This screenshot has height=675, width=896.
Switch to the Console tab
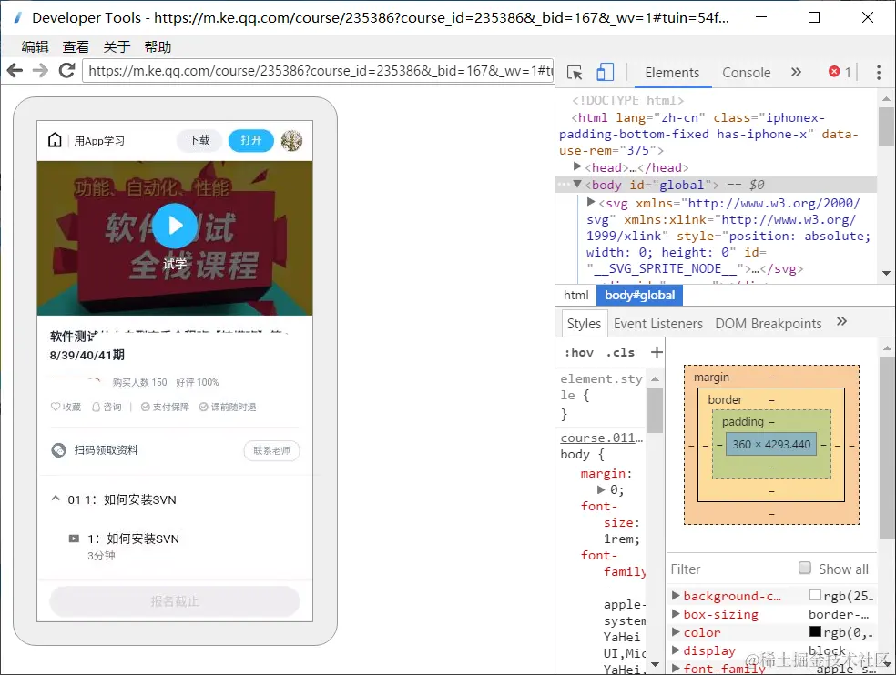747,73
